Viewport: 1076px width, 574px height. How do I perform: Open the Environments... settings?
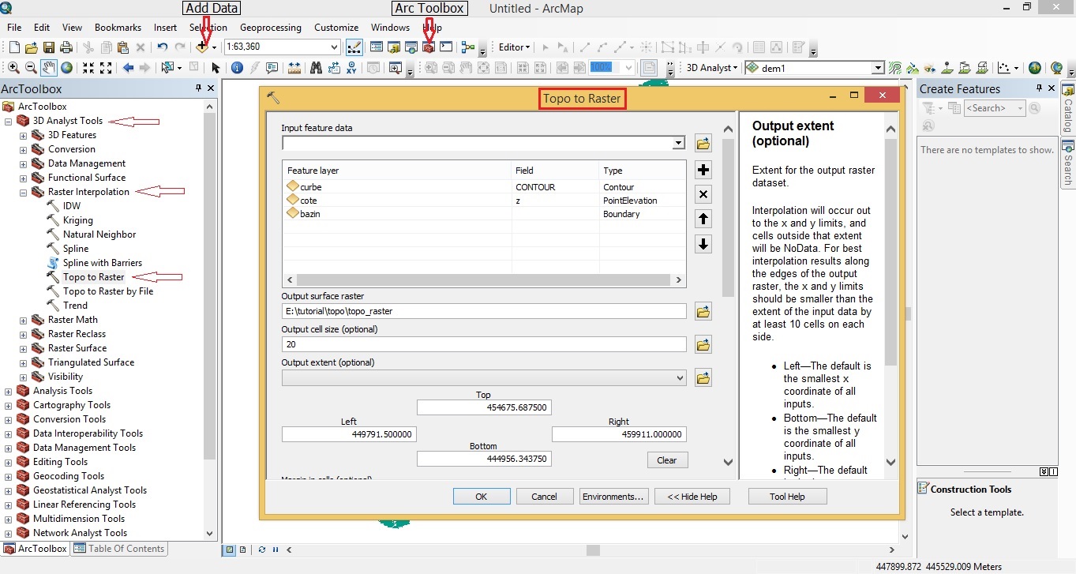613,497
